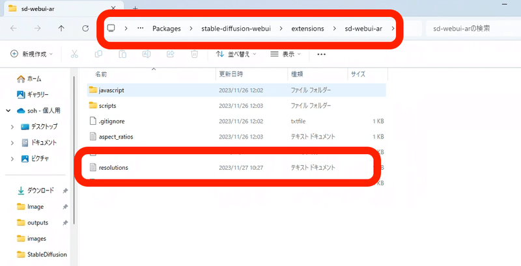Select the .gitignore file icon
Image resolution: width=521 pixels, height=266 pixels.
pos(93,121)
